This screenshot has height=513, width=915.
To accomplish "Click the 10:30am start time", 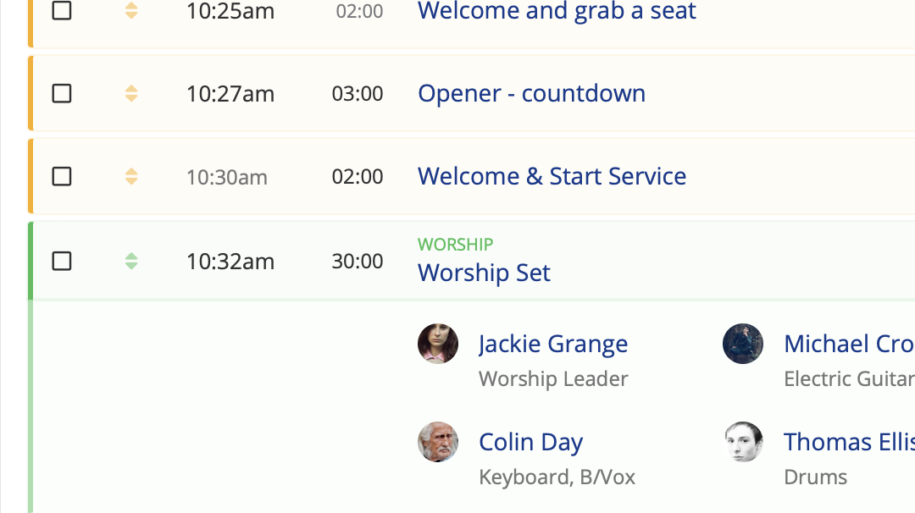I will pos(226,177).
